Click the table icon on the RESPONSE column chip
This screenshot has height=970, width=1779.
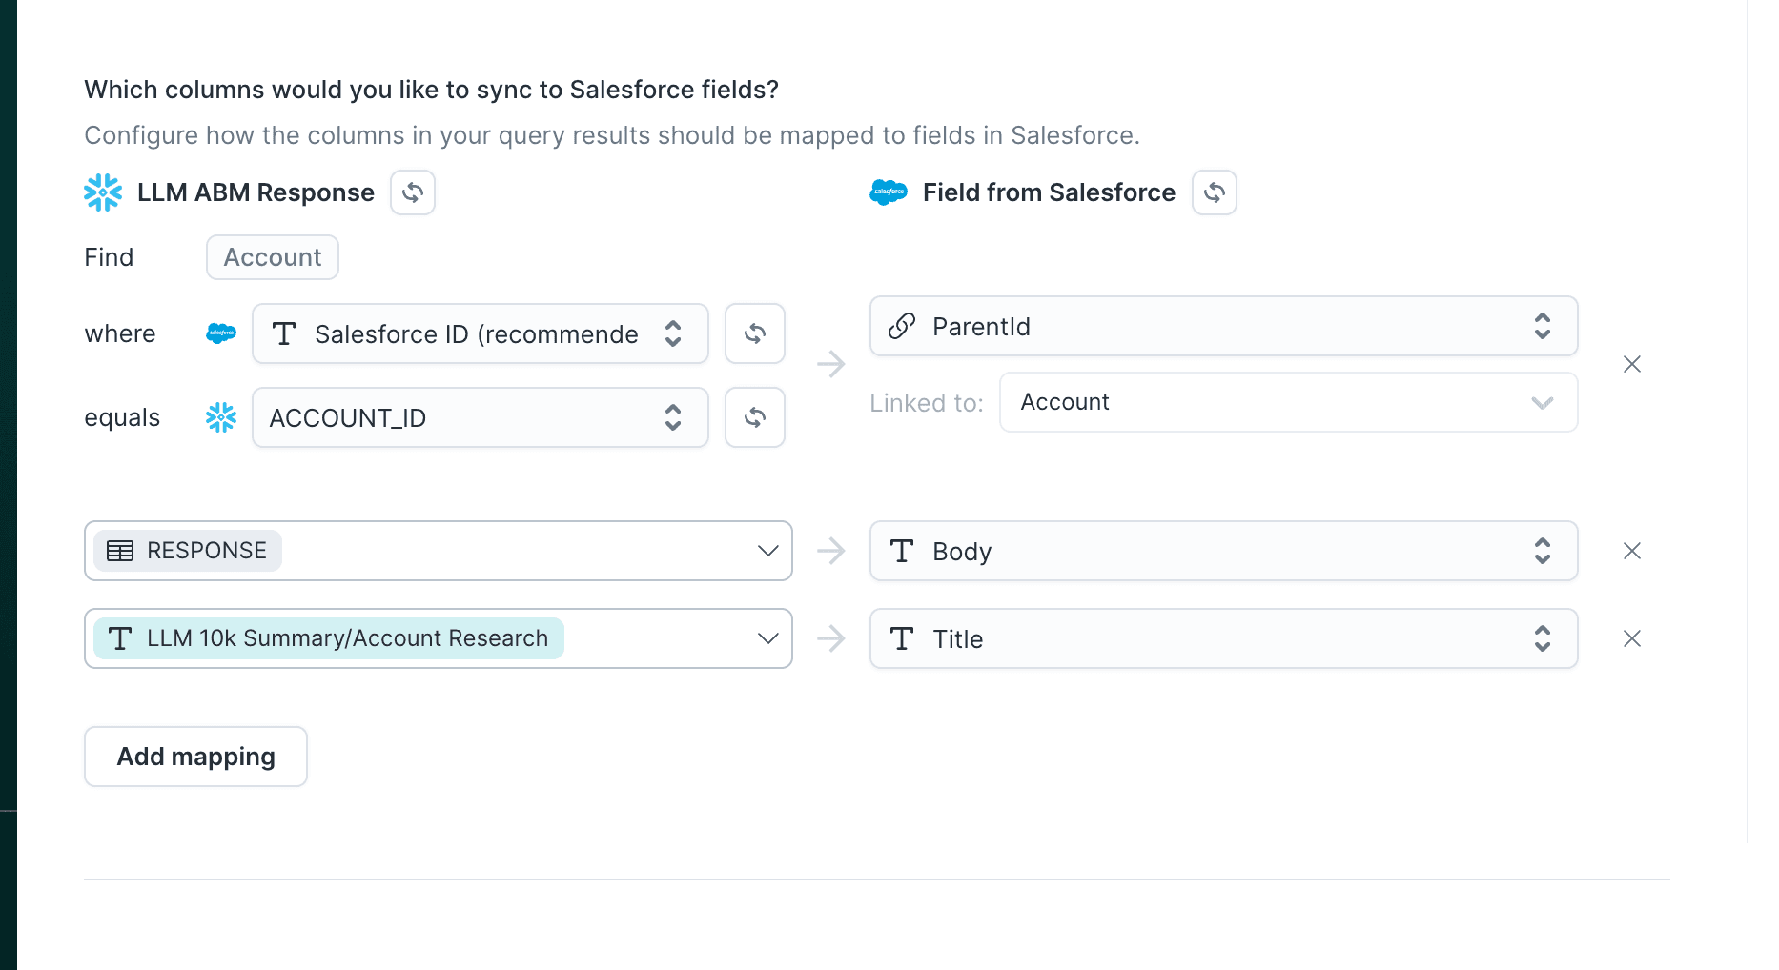(119, 551)
